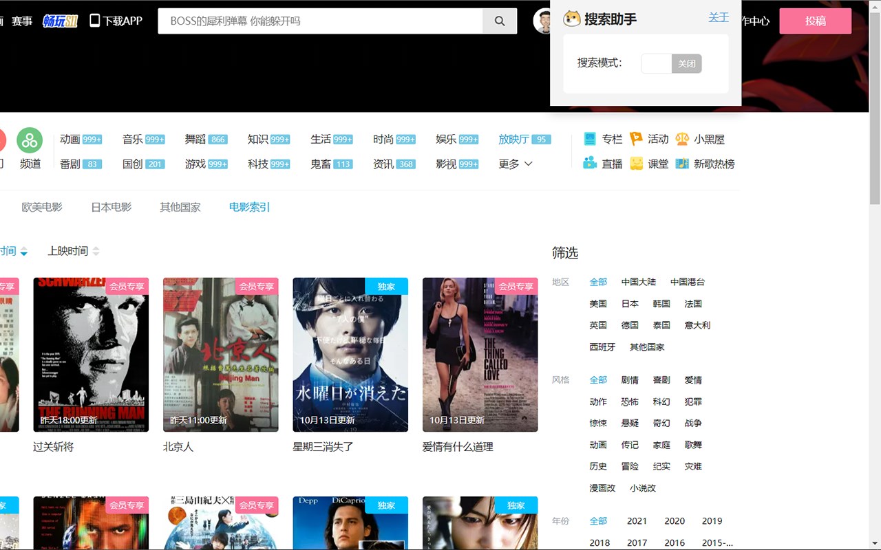The height and width of the screenshot is (550, 881).
Task: Open the 时尚 category
Action: 383,139
